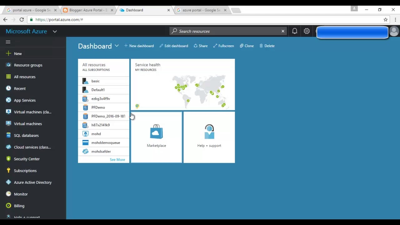Open Chrome's three-dot menu

click(x=395, y=20)
